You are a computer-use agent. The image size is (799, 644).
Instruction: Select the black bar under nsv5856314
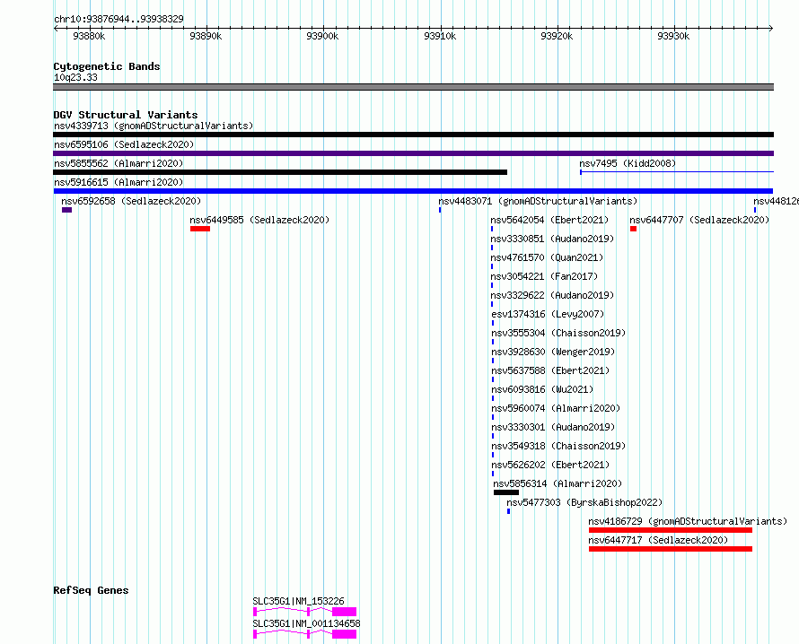[506, 492]
